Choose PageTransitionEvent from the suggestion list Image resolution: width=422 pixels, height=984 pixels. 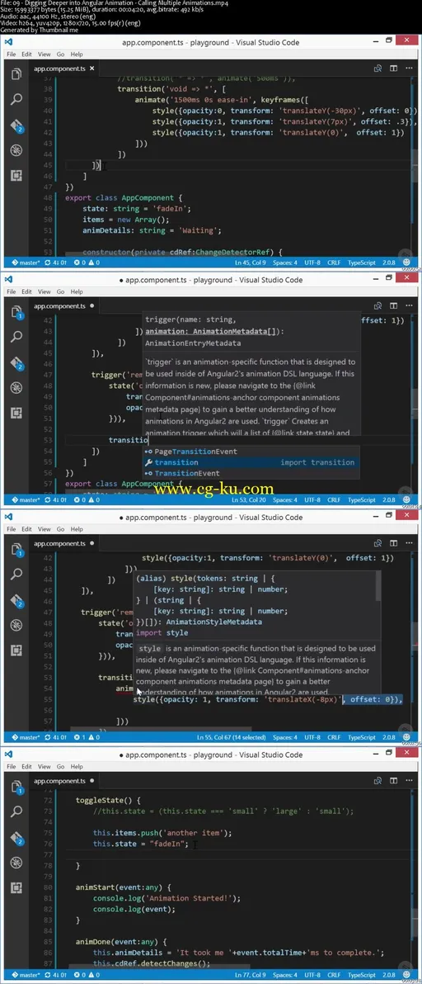(x=251, y=452)
